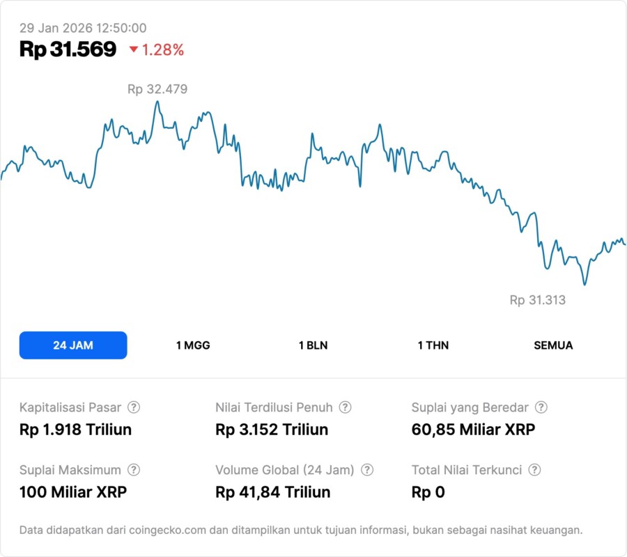Click the 1.28% change percentage
This screenshot has height=557, width=627.
[x=163, y=49]
